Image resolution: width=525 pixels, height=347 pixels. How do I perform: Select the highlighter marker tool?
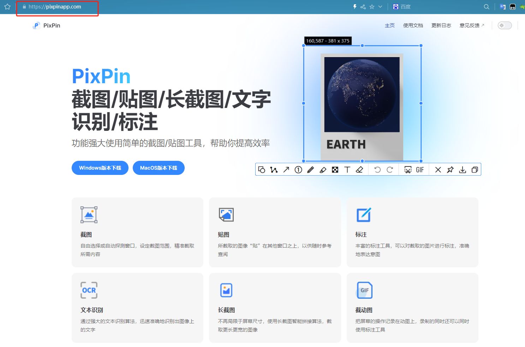point(323,170)
